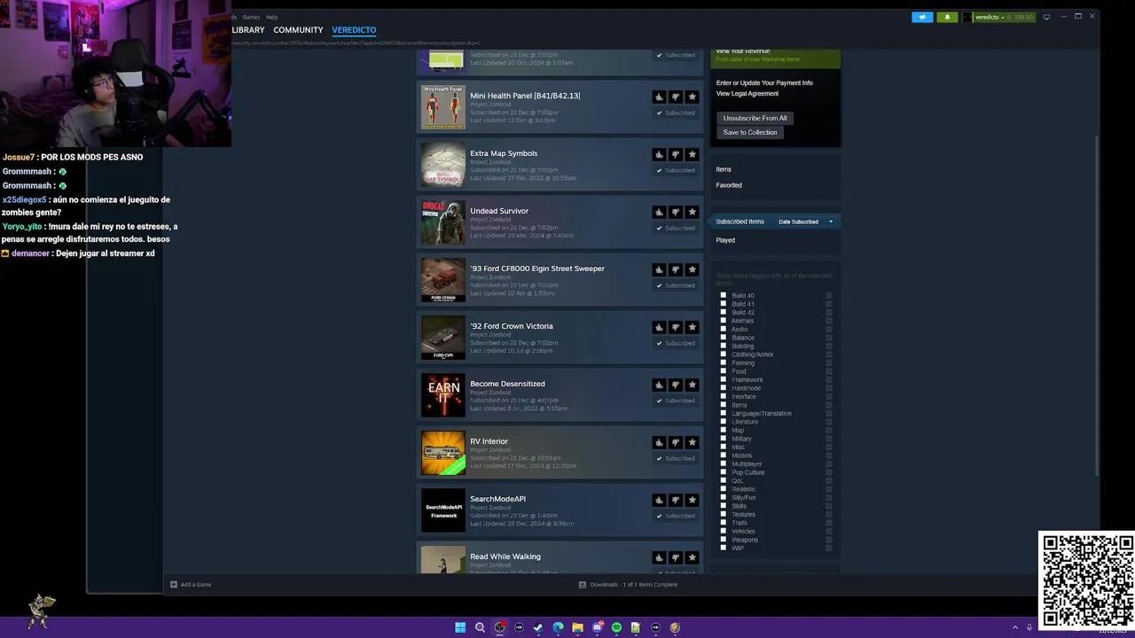
Task: Rate up Undead Survivor mod
Action: click(659, 212)
